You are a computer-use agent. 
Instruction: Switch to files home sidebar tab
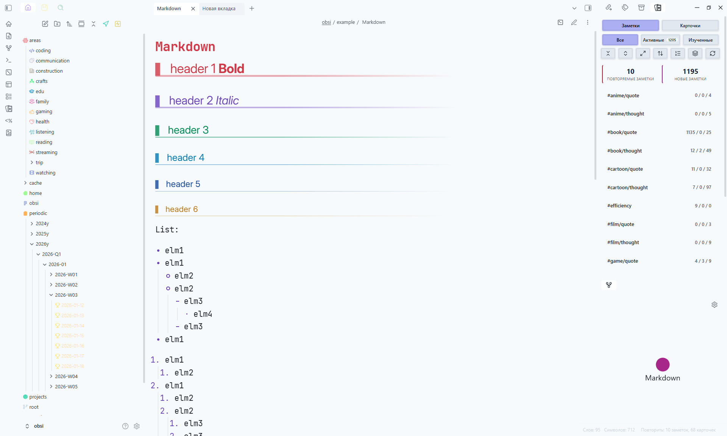click(28, 8)
